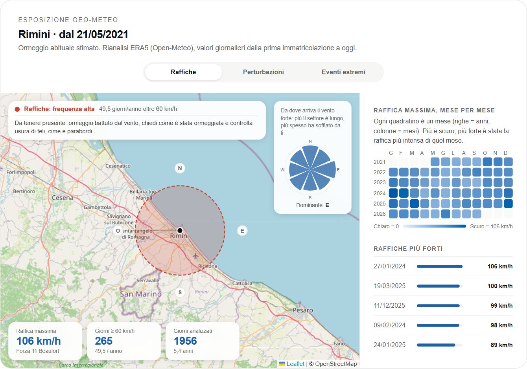Click the June 2026 heatmap square
This screenshot has width=527, height=369.
point(446,214)
